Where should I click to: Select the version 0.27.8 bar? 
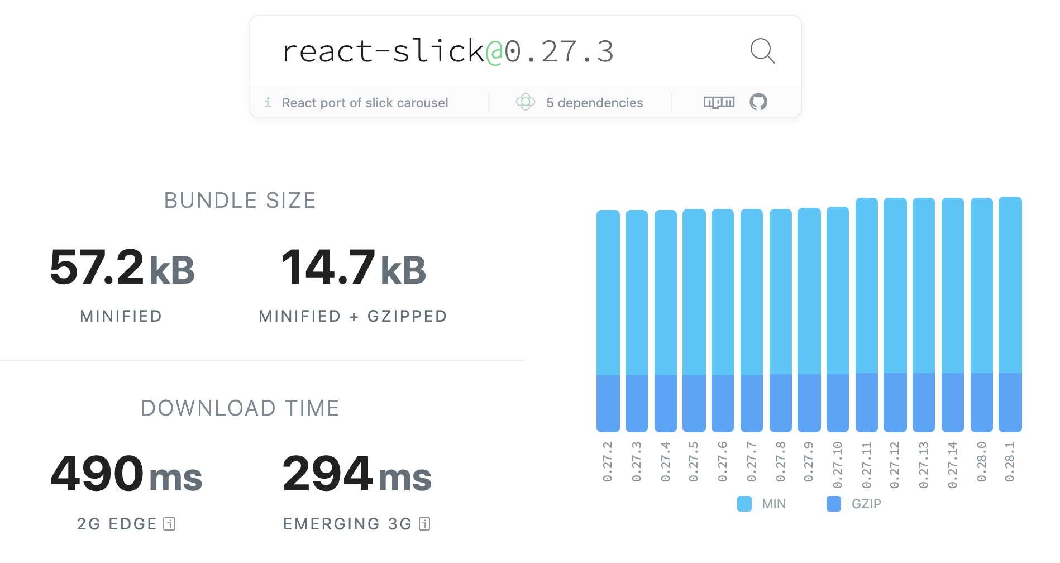[x=781, y=321]
